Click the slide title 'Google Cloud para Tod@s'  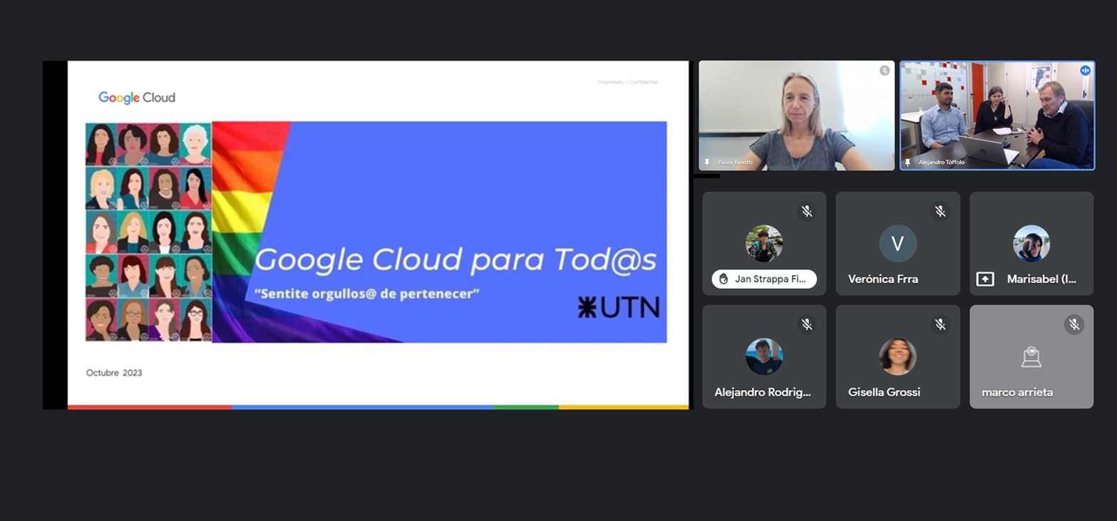click(x=455, y=260)
